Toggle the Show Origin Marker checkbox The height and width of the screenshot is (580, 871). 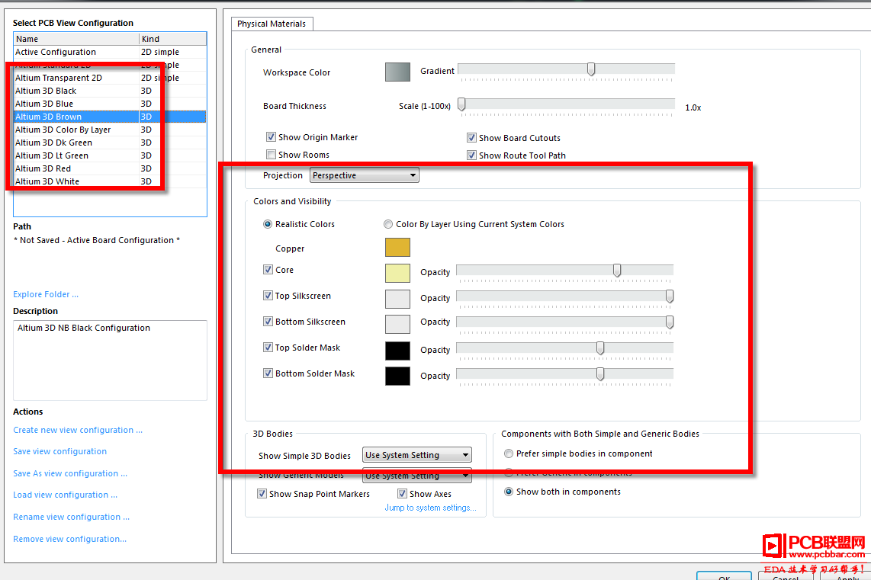pos(271,137)
